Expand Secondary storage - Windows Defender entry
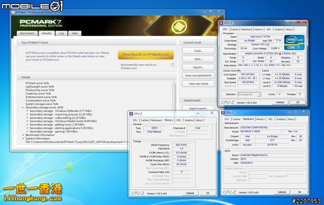Image resolution: width=324 pixels, height=205 pixels. click(x=27, y=111)
